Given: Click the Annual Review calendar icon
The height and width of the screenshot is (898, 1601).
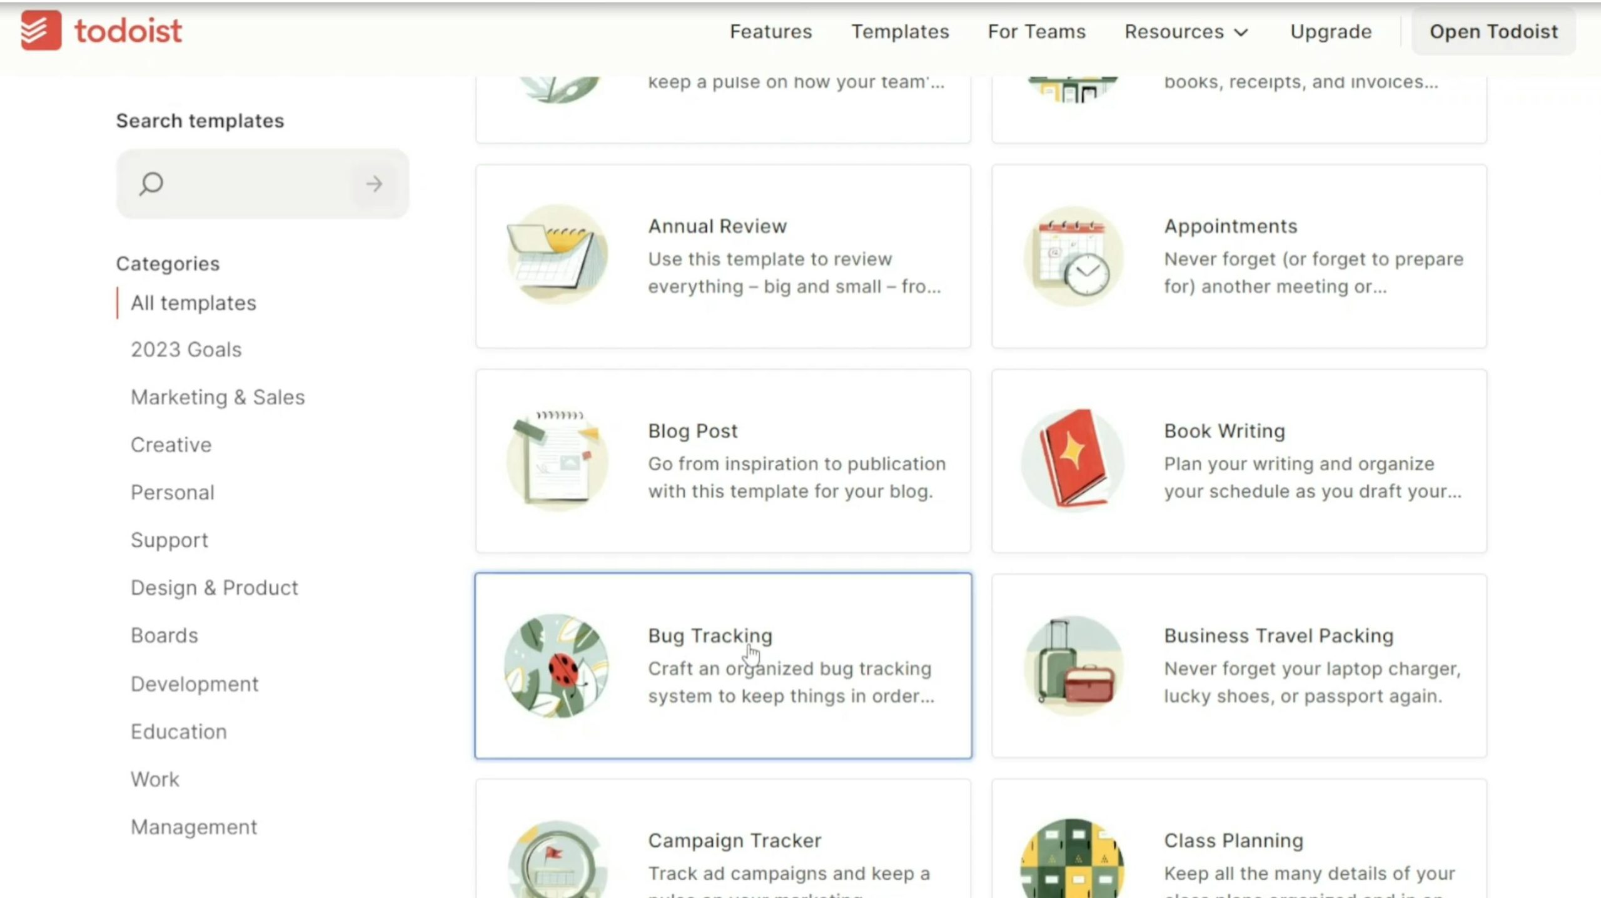Looking at the screenshot, I should pyautogui.click(x=557, y=255).
